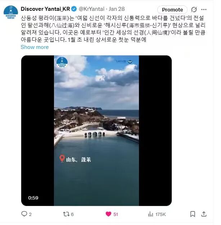Expand post text with Show more
This screenshot has height=225, width=221.
click(35, 47)
